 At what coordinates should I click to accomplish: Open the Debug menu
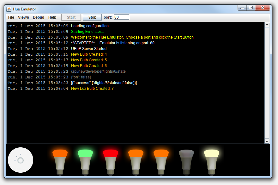[38, 17]
